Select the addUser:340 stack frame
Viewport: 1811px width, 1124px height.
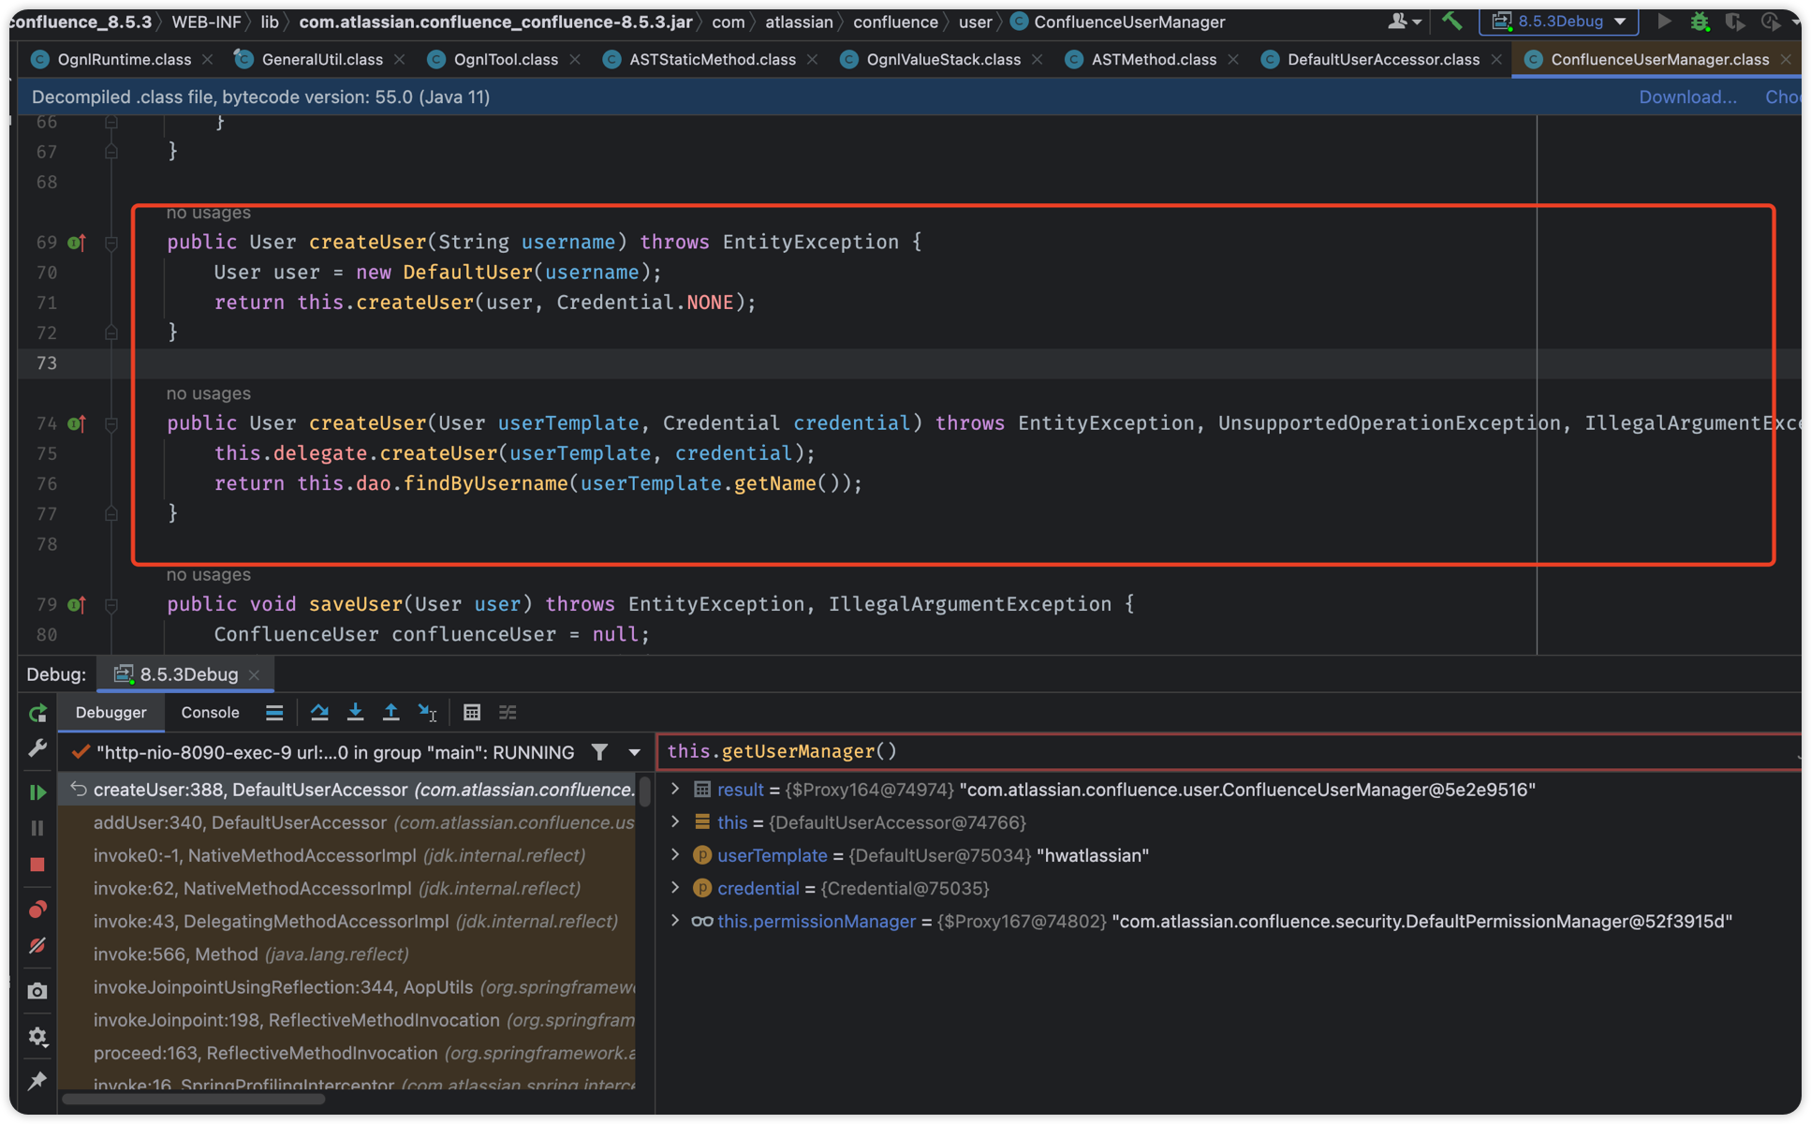pos(347,822)
